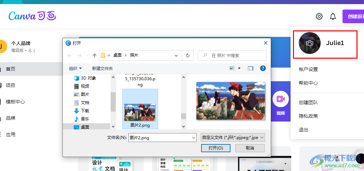Select 视频 folder in tree

(85, 86)
